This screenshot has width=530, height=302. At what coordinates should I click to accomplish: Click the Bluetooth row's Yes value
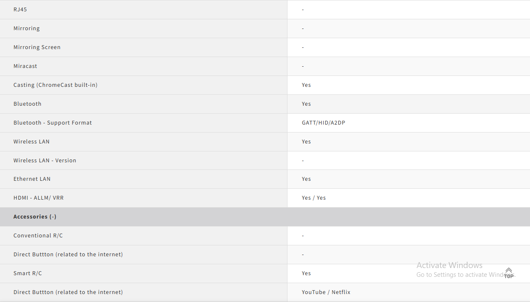click(x=306, y=104)
